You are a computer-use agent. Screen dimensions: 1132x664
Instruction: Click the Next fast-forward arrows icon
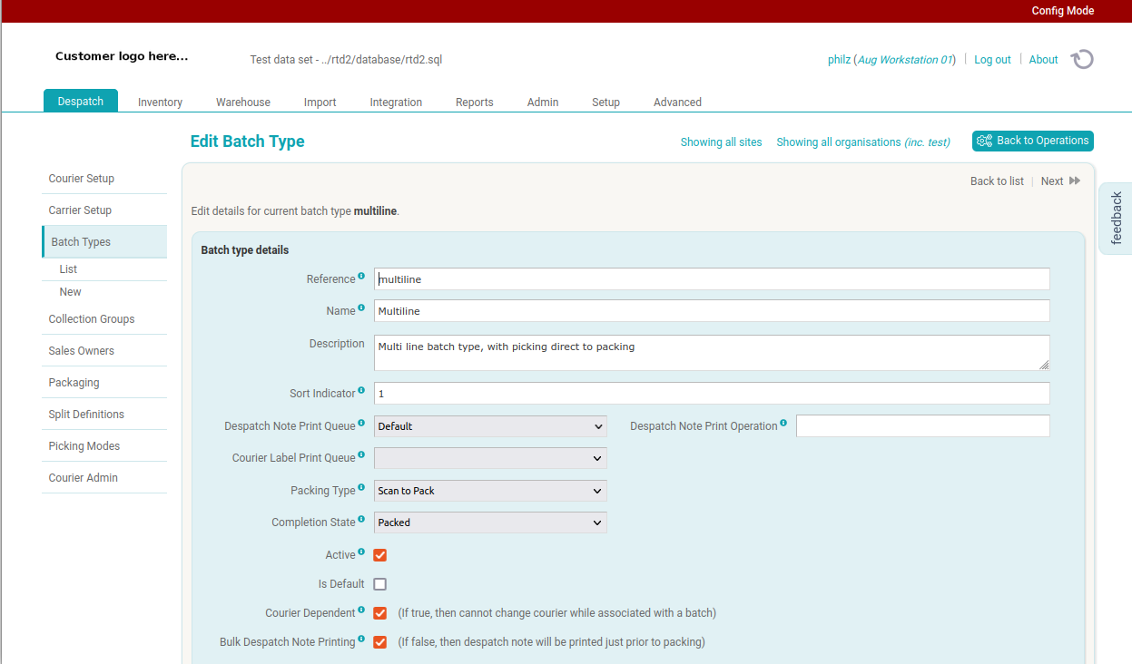(x=1073, y=181)
